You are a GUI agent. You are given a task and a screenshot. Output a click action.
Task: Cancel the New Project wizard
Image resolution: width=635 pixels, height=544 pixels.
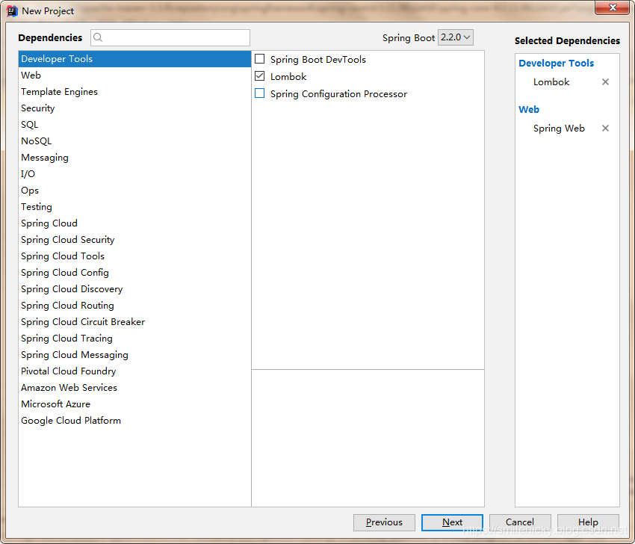click(520, 522)
